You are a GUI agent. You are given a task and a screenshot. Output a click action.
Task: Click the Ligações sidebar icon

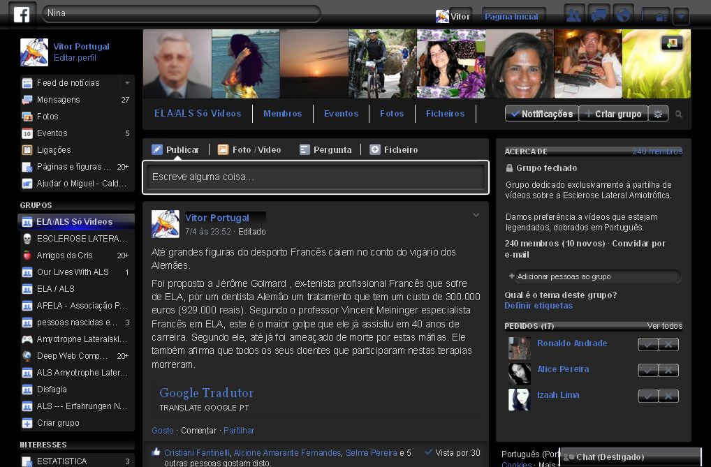click(27, 150)
